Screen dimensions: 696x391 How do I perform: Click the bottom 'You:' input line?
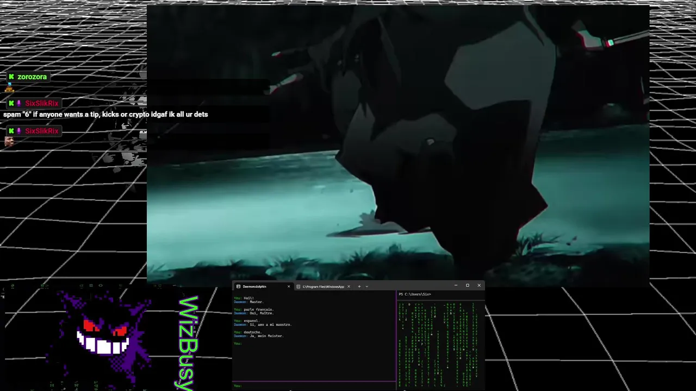(x=314, y=386)
